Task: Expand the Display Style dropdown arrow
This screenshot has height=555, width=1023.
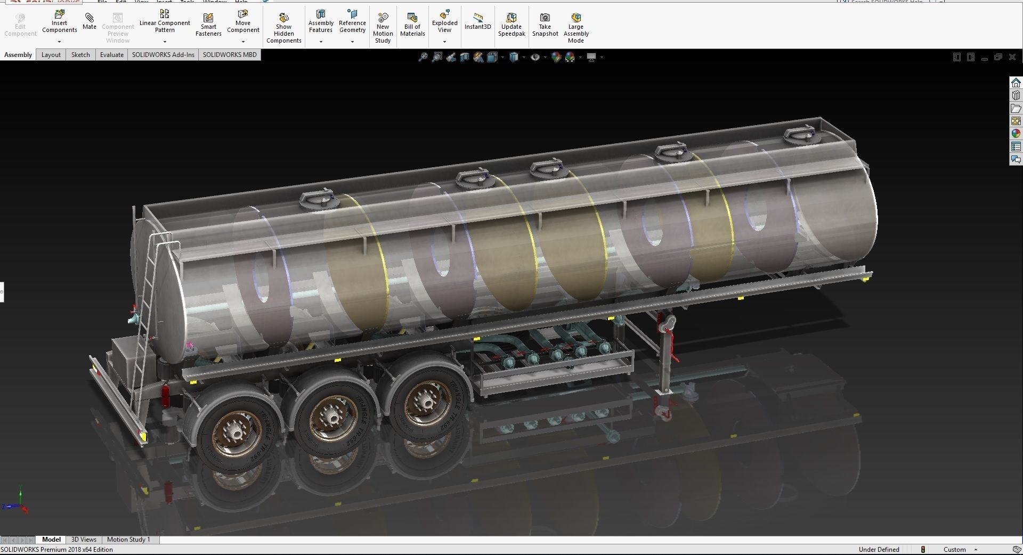Action: [524, 57]
